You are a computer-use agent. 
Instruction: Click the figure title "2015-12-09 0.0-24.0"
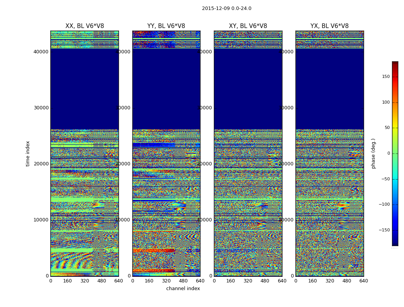tap(226, 8)
